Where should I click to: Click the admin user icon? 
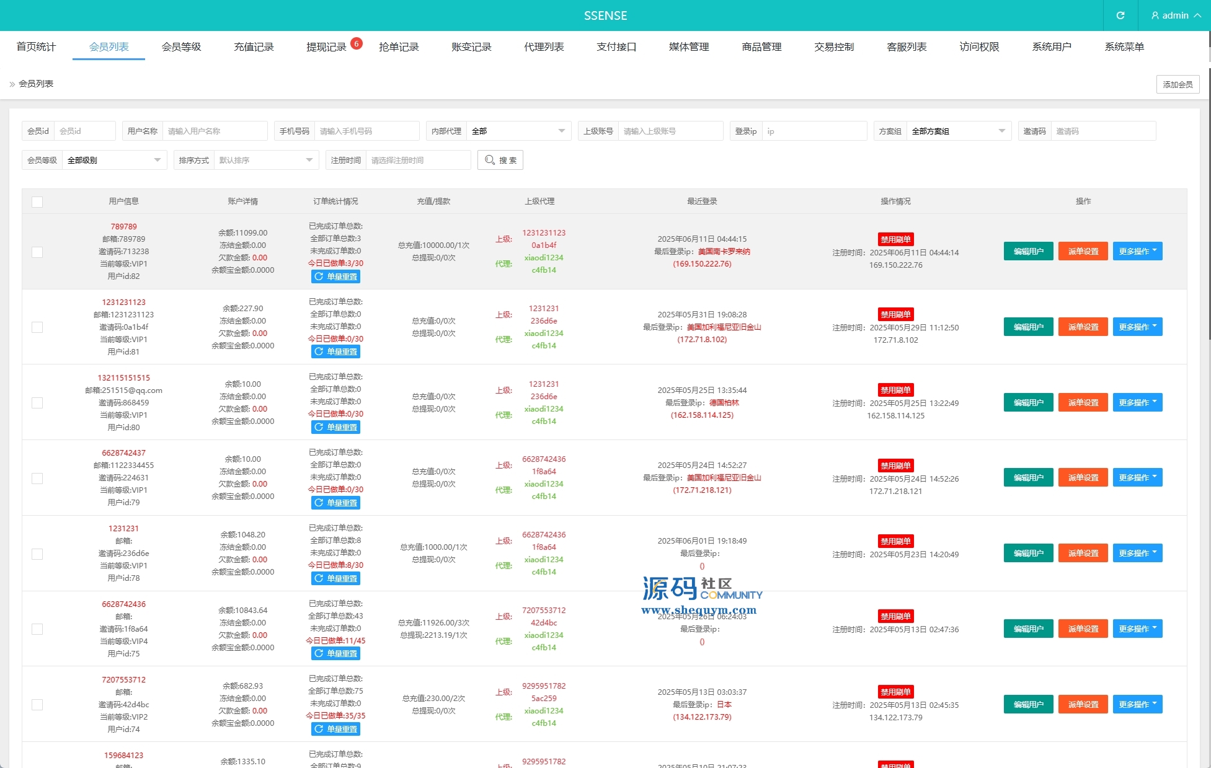tap(1155, 15)
